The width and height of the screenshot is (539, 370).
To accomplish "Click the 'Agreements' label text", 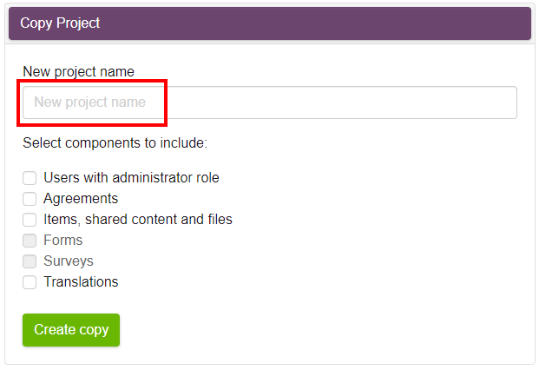I will pos(81,199).
